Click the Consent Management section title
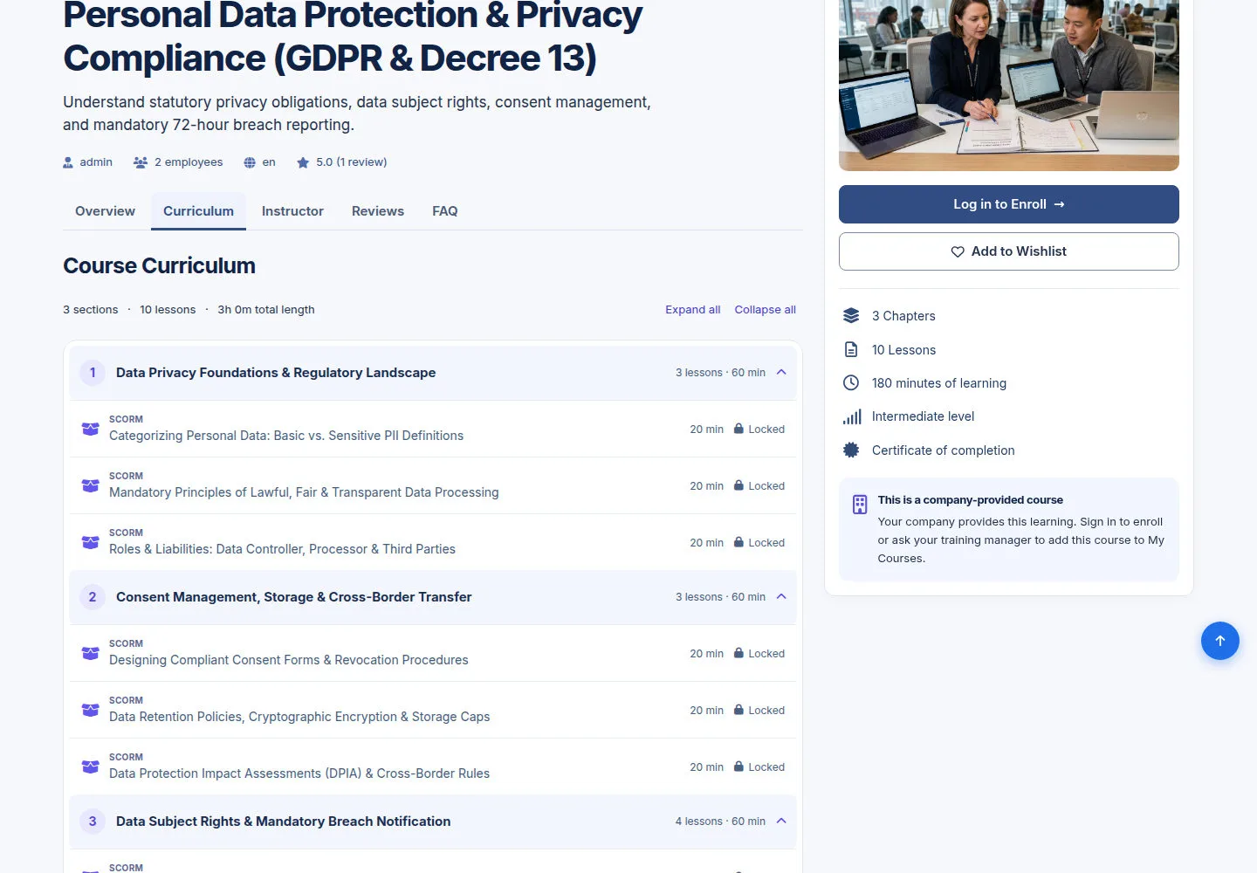 pos(294,597)
